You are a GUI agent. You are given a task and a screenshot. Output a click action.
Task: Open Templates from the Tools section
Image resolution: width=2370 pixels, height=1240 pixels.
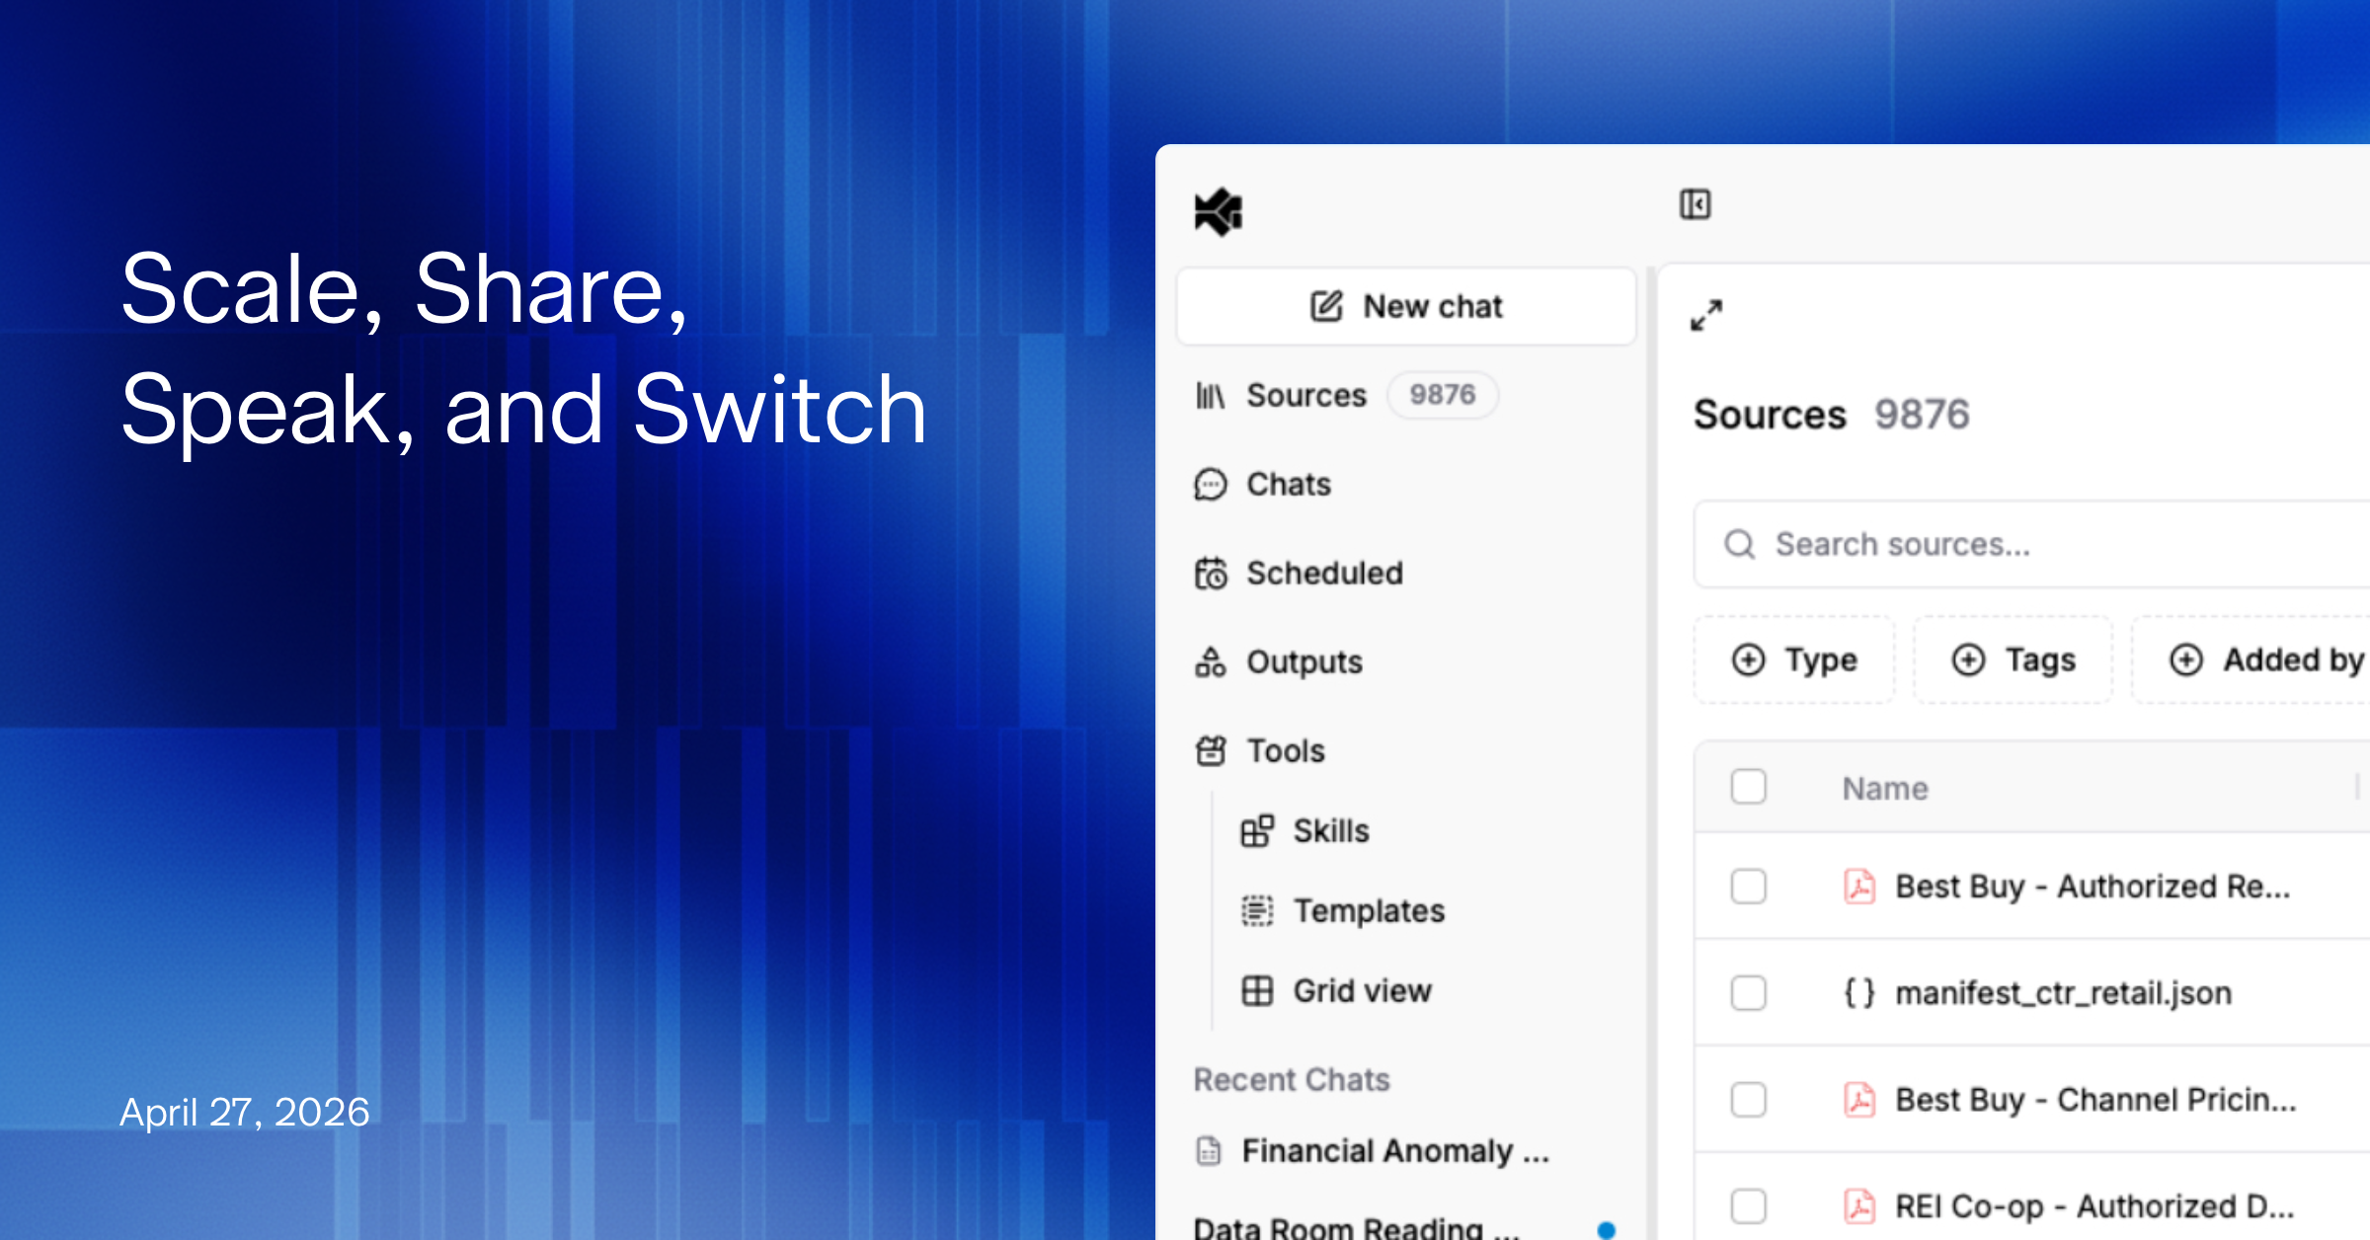click(1368, 910)
